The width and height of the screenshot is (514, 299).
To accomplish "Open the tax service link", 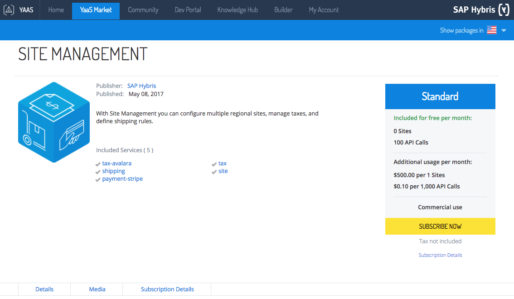I will click(x=223, y=163).
